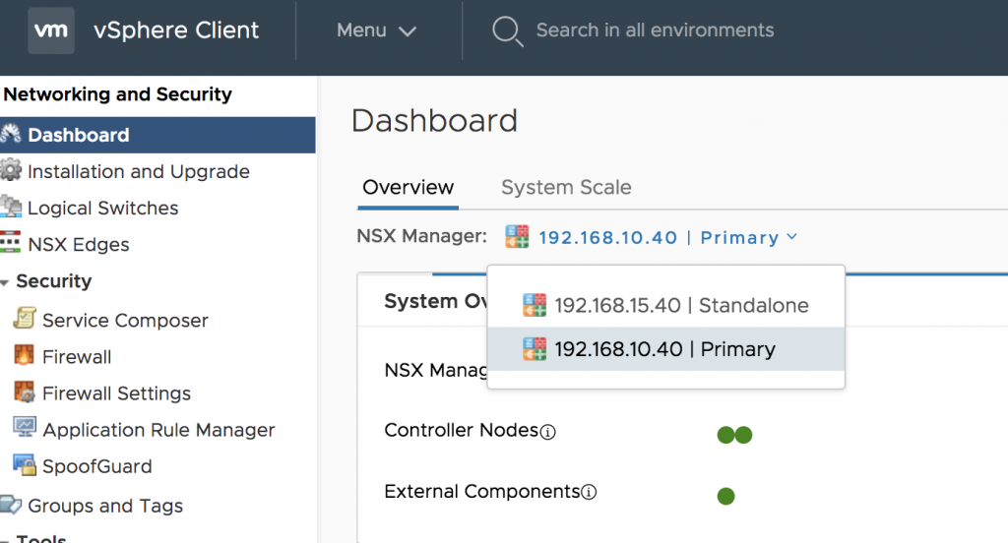Click the Service Composer scroll icon
This screenshot has height=543, width=1008.
(x=25, y=318)
